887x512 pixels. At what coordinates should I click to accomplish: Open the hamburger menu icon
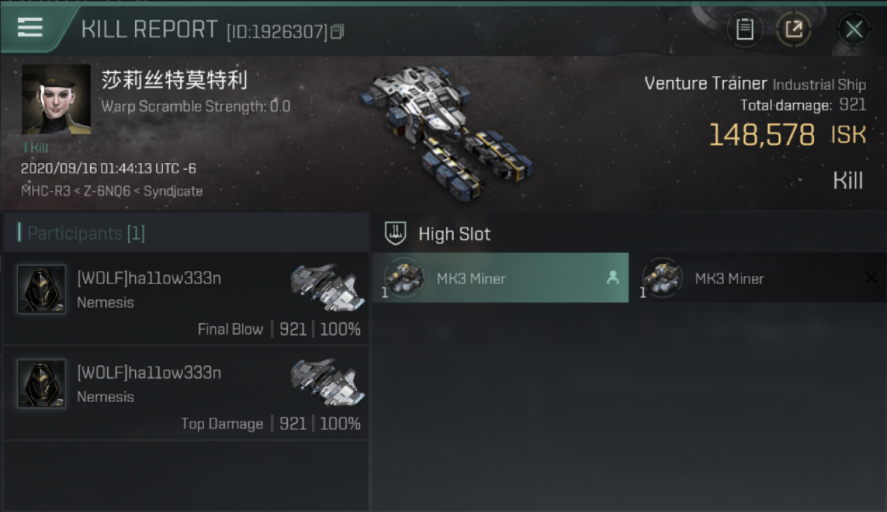(29, 27)
